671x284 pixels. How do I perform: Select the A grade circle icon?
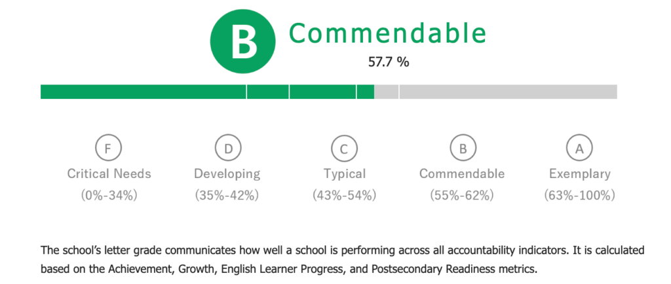tap(579, 149)
